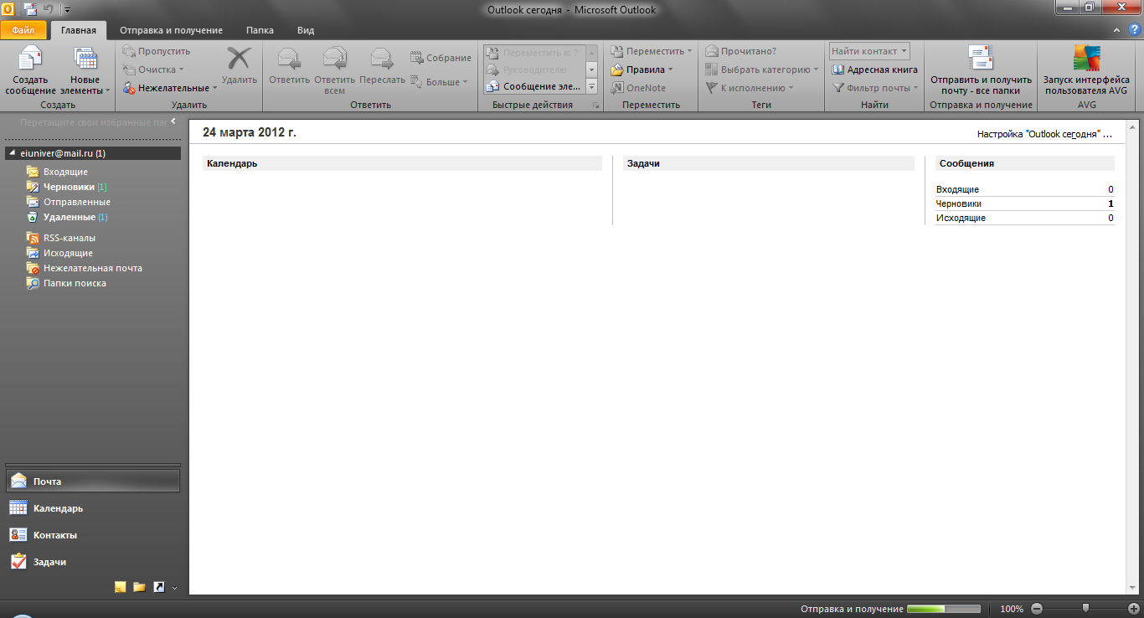Open the Новые элементы menu
The image size is (1144, 618).
click(85, 70)
